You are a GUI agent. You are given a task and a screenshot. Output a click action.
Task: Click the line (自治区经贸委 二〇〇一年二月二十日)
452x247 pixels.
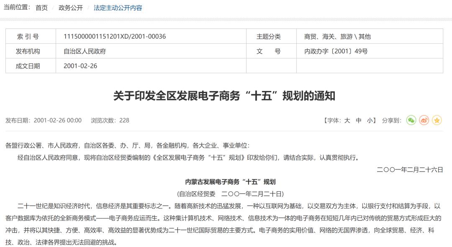tap(230, 194)
